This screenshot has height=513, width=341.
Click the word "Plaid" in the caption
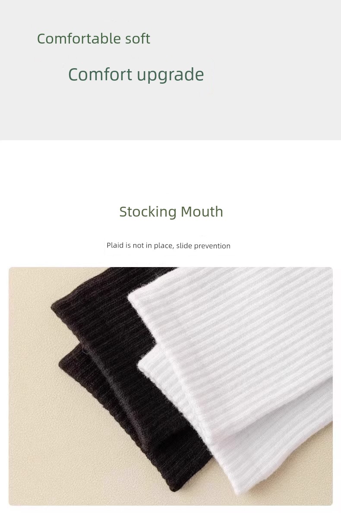[x=115, y=245]
